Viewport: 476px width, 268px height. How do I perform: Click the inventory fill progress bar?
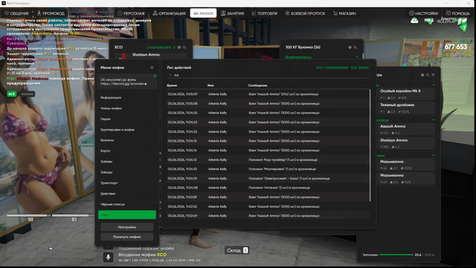[x=396, y=255]
